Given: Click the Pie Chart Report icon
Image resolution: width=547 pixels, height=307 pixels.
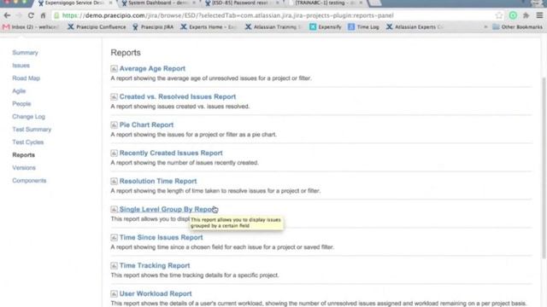Looking at the screenshot, I should [114, 125].
